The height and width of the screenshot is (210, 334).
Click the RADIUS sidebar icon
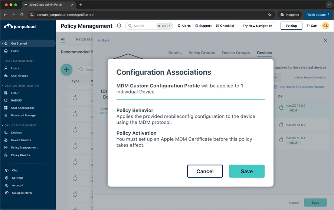[x=6, y=100]
